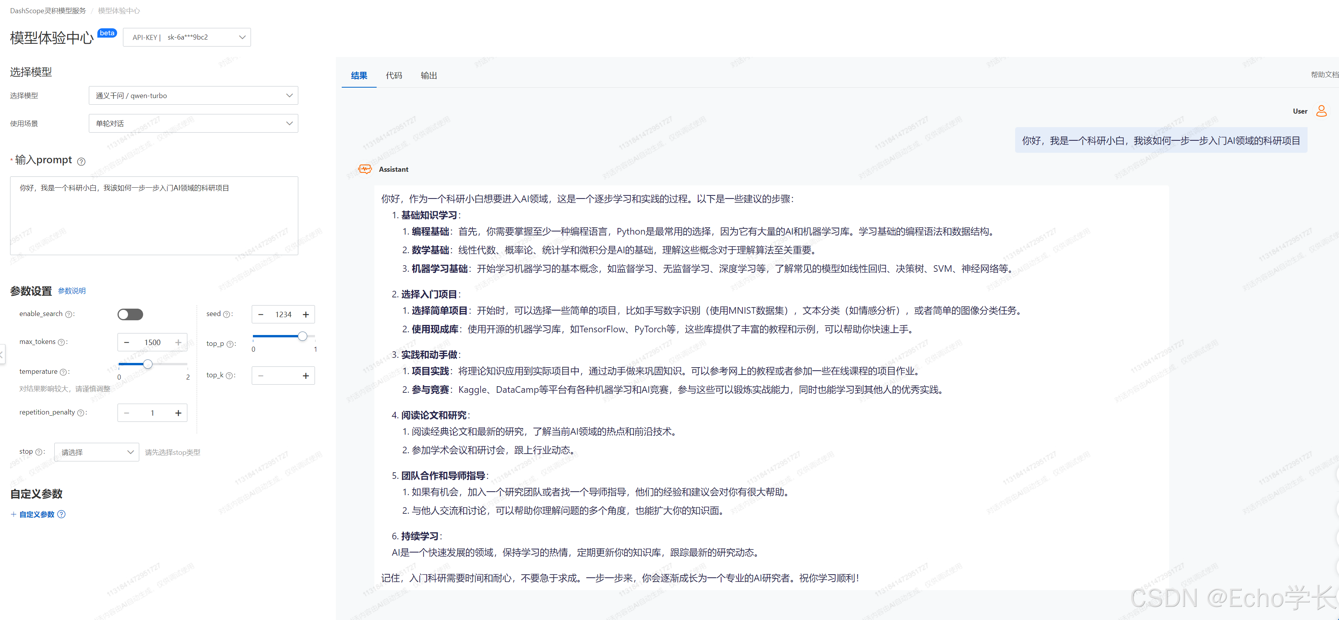Viewport: 1339px width, 620px height.
Task: Click the beta badge
Action: pos(107,33)
